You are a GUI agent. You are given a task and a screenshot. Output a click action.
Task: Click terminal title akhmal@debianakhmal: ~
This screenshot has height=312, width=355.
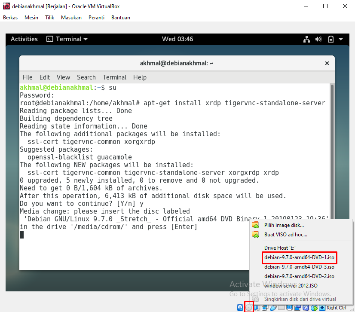point(177,63)
